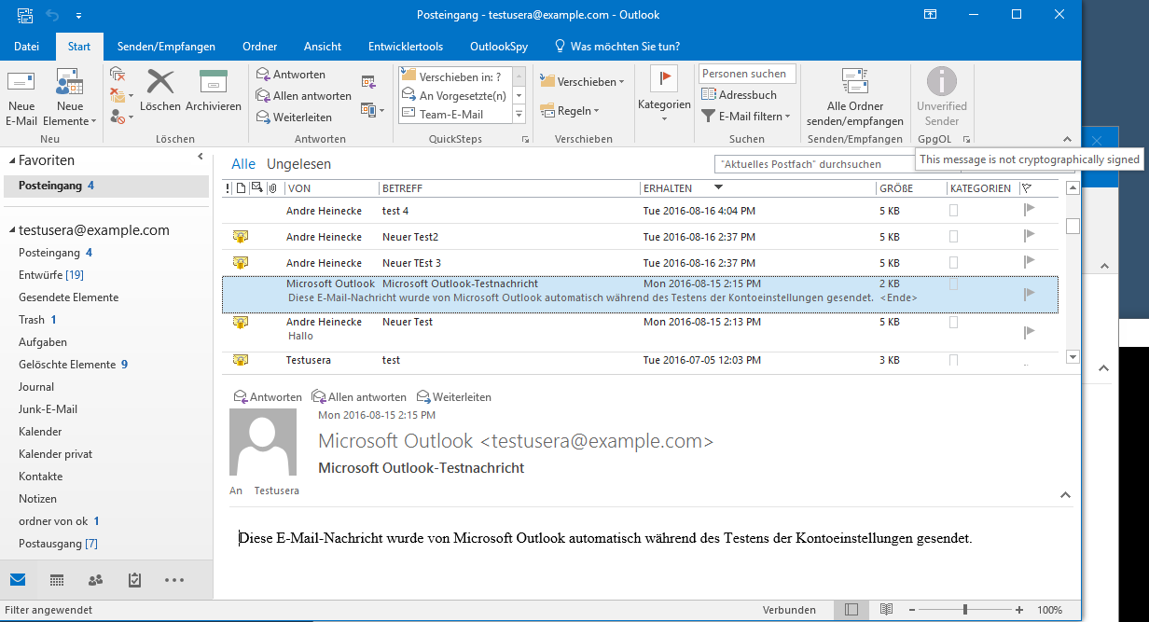
Task: Switch to Mail view in navigation bar
Action: click(18, 580)
